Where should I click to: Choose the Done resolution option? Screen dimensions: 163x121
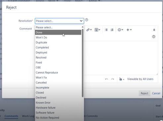coord(58,32)
